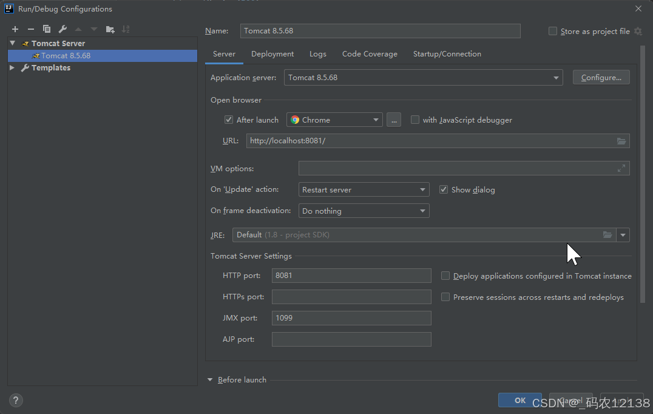This screenshot has width=653, height=414.
Task: Click the URL input field
Action: (x=438, y=141)
